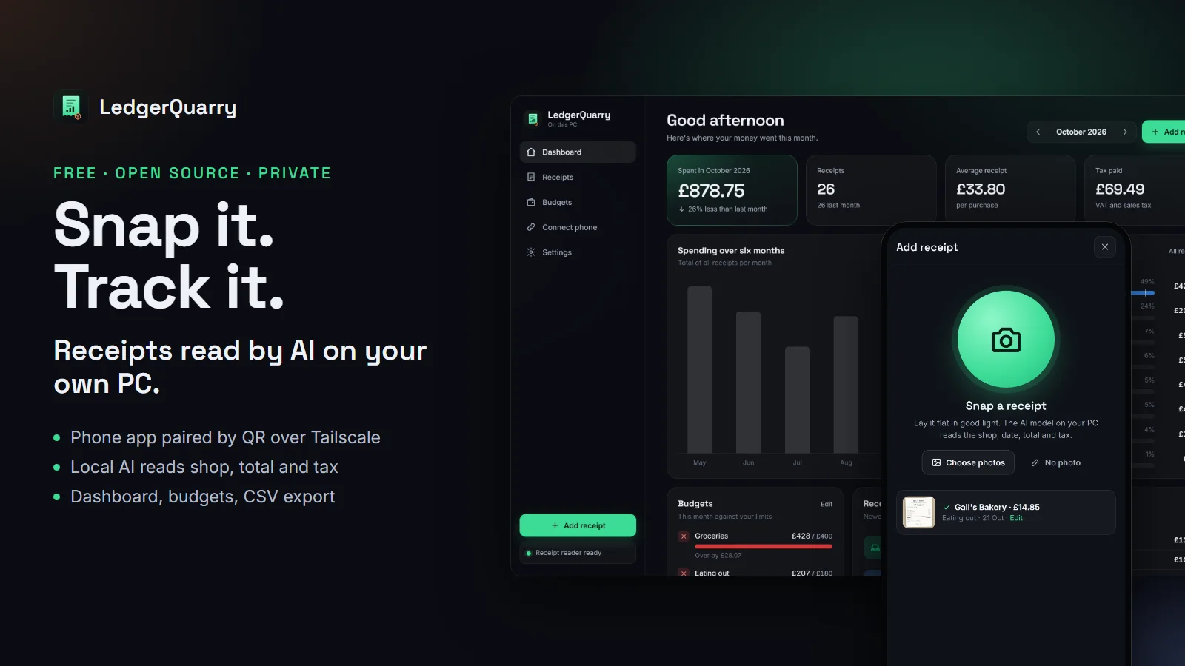Click the Average receipt £33.80 card

(x=1010, y=190)
